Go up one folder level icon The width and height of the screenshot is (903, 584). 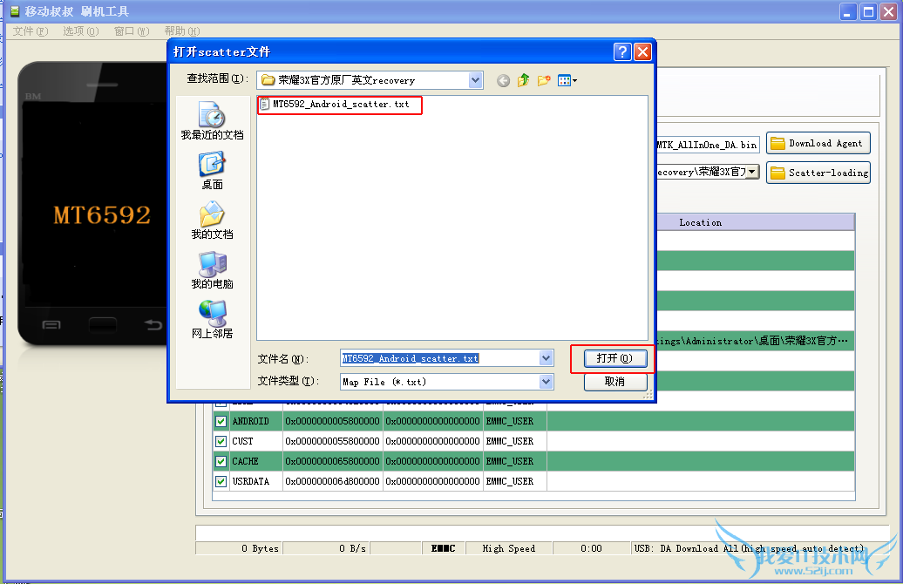tap(524, 81)
